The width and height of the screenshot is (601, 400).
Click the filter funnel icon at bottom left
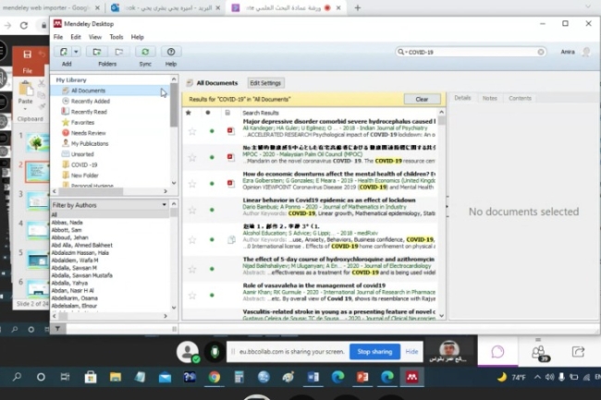57,329
